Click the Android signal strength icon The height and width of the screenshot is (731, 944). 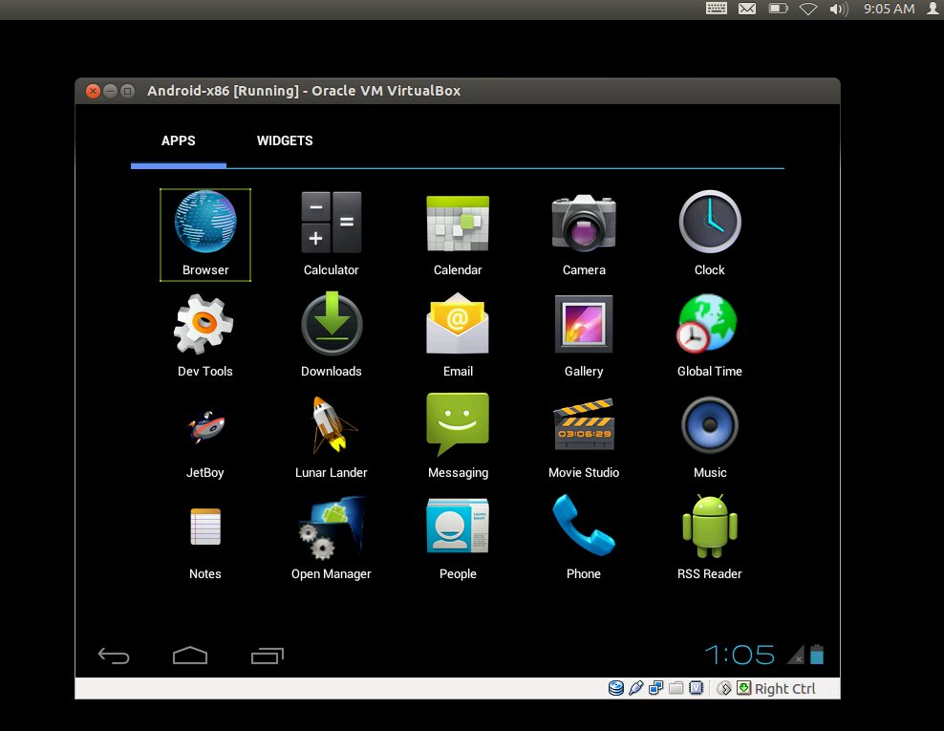click(x=796, y=655)
